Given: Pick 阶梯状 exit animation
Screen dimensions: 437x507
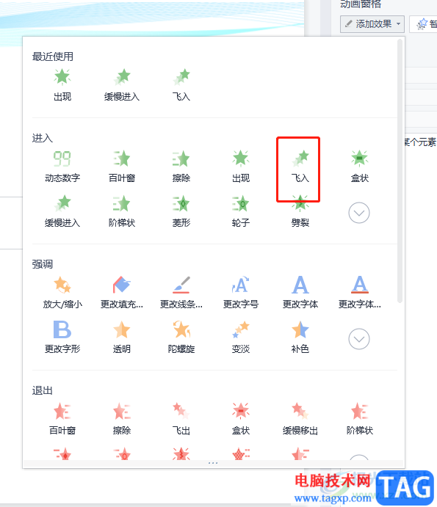Looking at the screenshot, I should pyautogui.click(x=360, y=419).
